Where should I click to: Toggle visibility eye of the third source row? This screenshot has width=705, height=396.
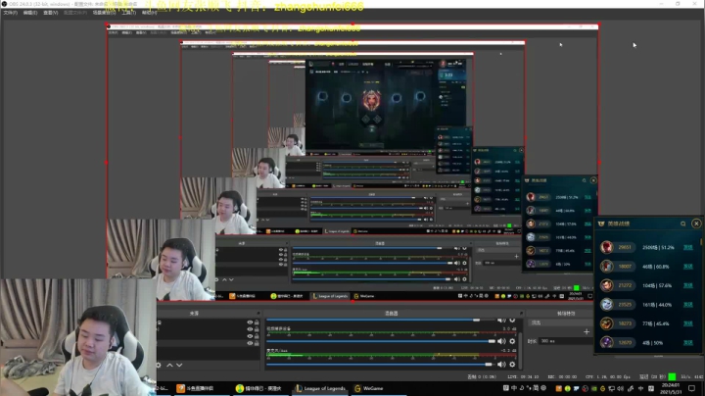[250, 336]
